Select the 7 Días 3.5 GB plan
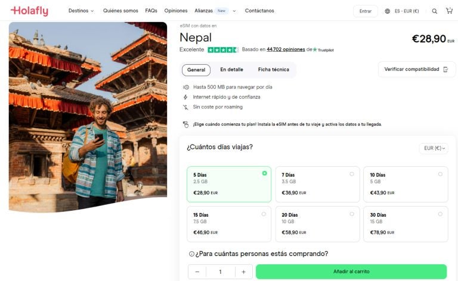This screenshot has width=458, height=281. [x=317, y=184]
